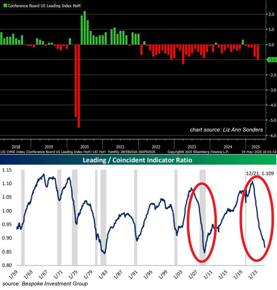Click the "12/21, 1.109" peak annotation
Image resolution: width=277 pixels, height=290 pixels.
pyautogui.click(x=260, y=173)
